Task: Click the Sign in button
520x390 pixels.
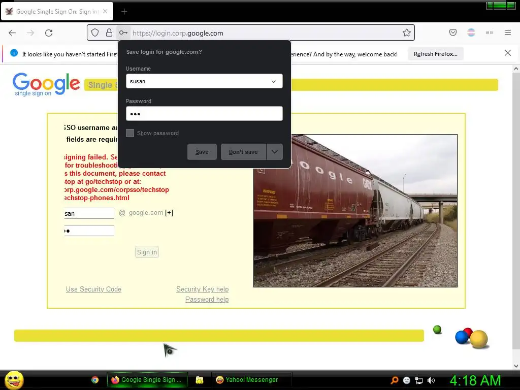Action: tap(147, 252)
